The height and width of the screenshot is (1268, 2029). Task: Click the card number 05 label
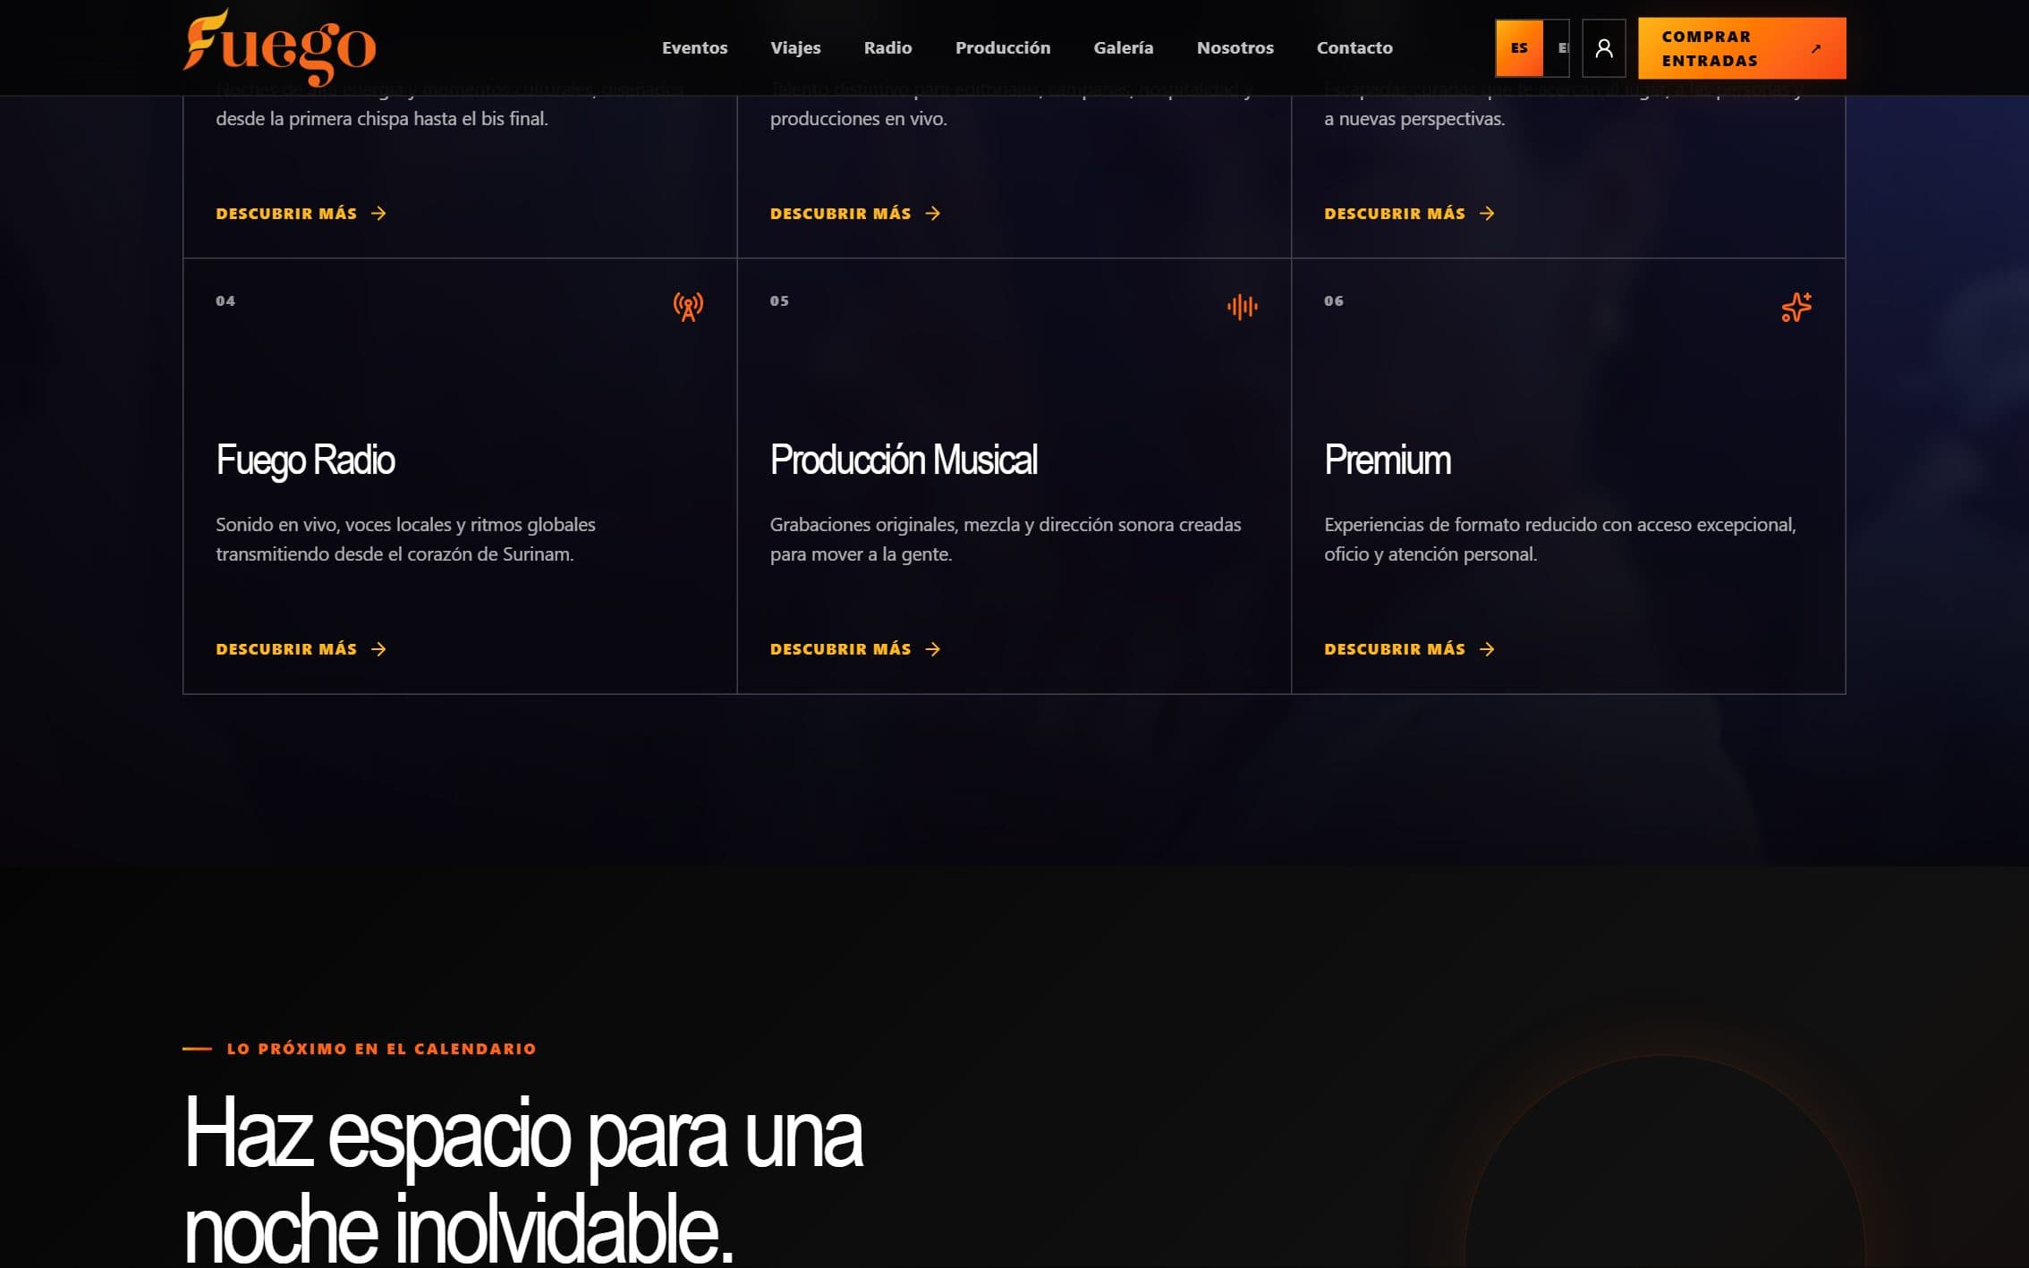[x=779, y=301]
